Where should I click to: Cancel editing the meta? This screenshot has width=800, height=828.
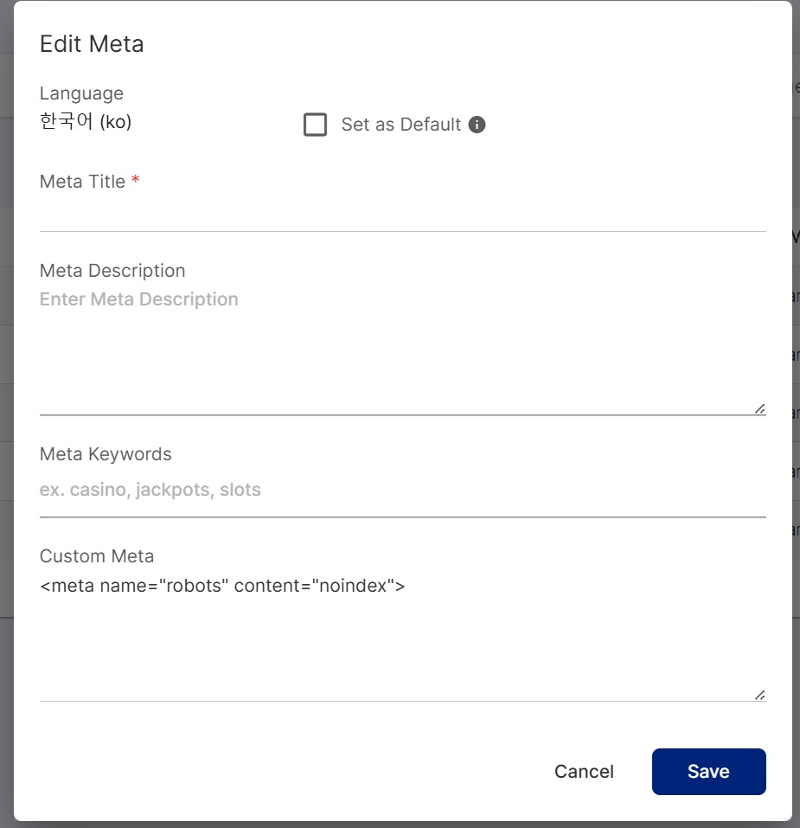(x=584, y=772)
